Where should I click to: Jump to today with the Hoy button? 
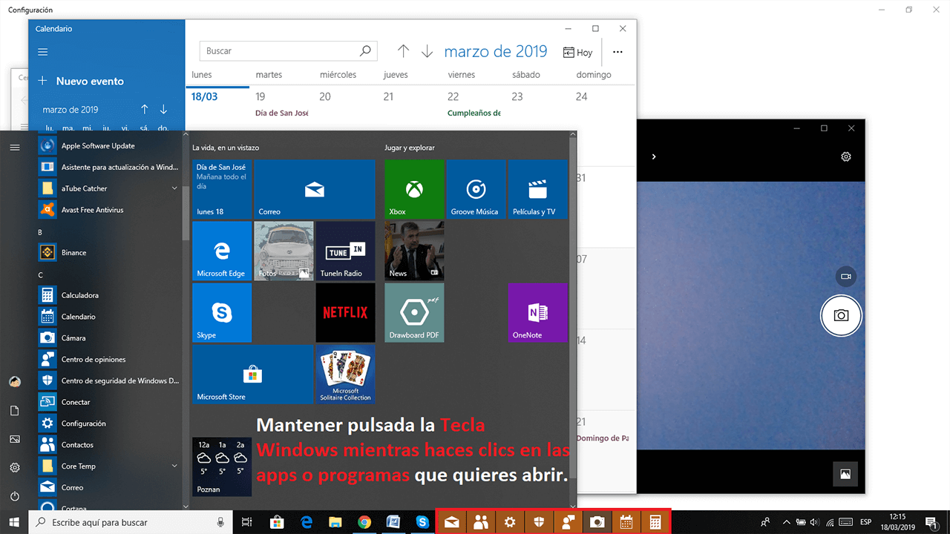578,52
